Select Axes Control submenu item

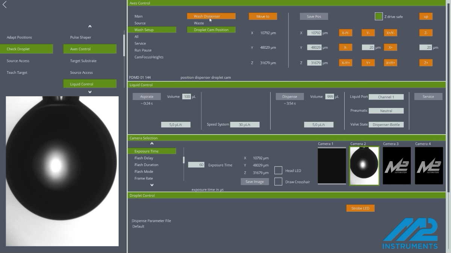(90, 49)
